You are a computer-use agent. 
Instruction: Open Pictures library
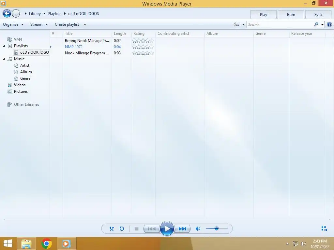pos(21,91)
